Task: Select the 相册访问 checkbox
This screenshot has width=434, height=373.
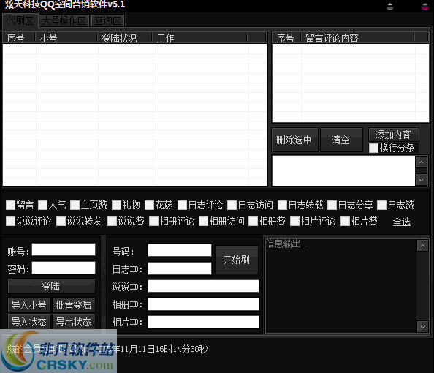Action: tap(203, 221)
